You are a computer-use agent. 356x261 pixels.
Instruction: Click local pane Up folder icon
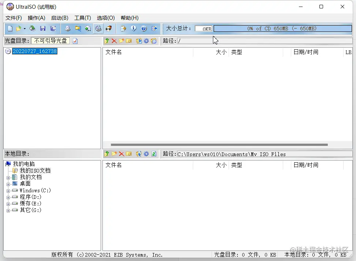(x=107, y=154)
